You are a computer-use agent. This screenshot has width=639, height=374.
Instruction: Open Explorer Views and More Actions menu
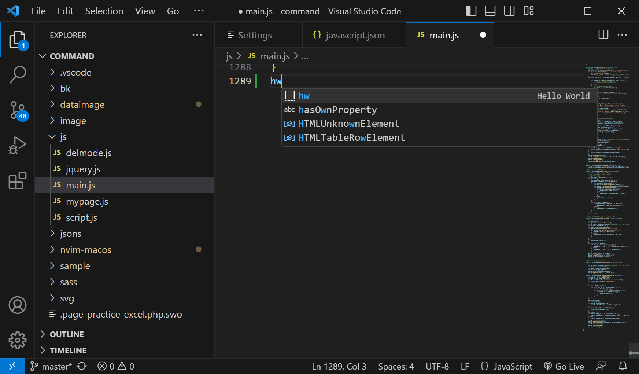click(197, 35)
